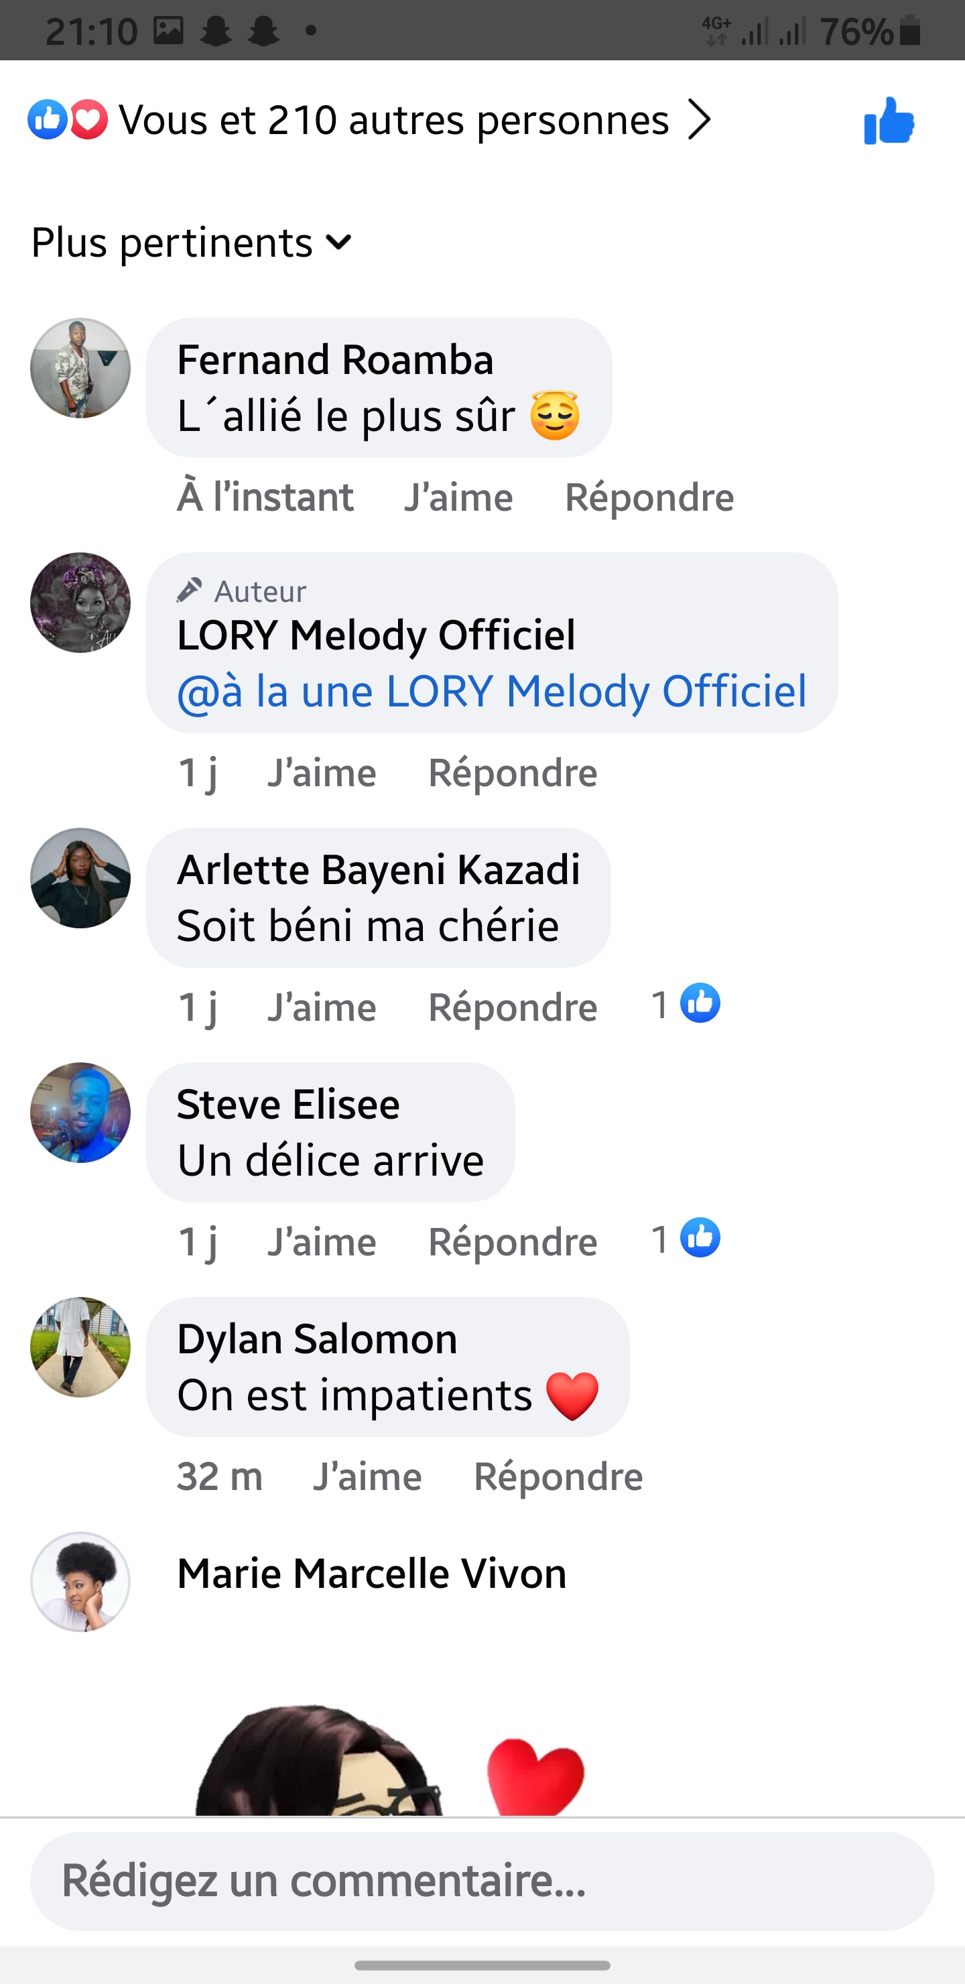The height and width of the screenshot is (1984, 965).
Task: Reply to Fernand Roamba's comment
Action: (649, 497)
